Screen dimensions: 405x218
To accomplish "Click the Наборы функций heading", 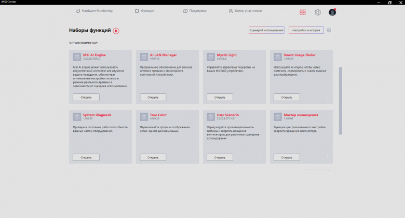I will [90, 30].
